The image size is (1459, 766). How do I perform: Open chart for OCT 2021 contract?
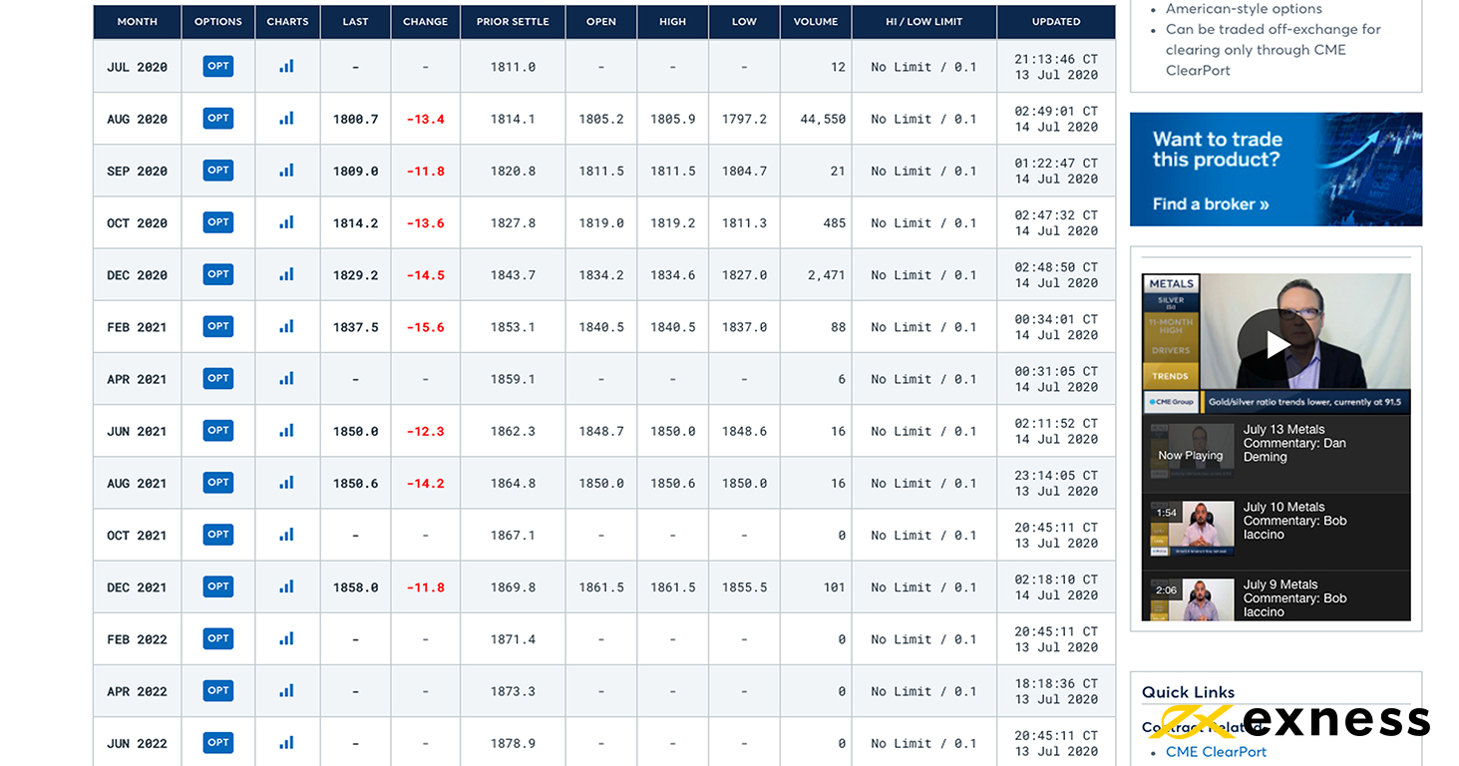(287, 534)
